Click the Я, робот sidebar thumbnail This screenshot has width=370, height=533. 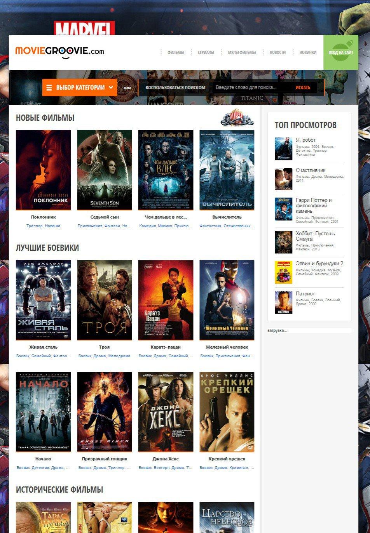pyautogui.click(x=283, y=149)
